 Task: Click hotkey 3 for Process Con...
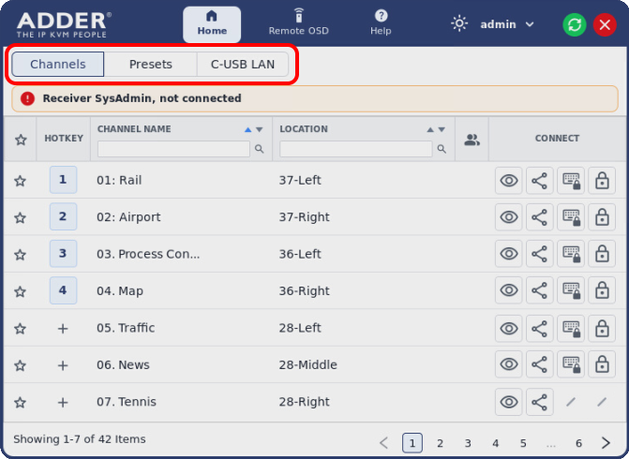click(63, 253)
